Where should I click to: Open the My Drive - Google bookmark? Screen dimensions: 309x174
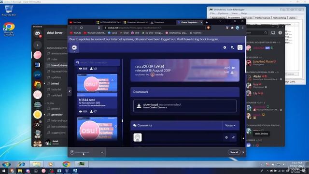coord(153,33)
